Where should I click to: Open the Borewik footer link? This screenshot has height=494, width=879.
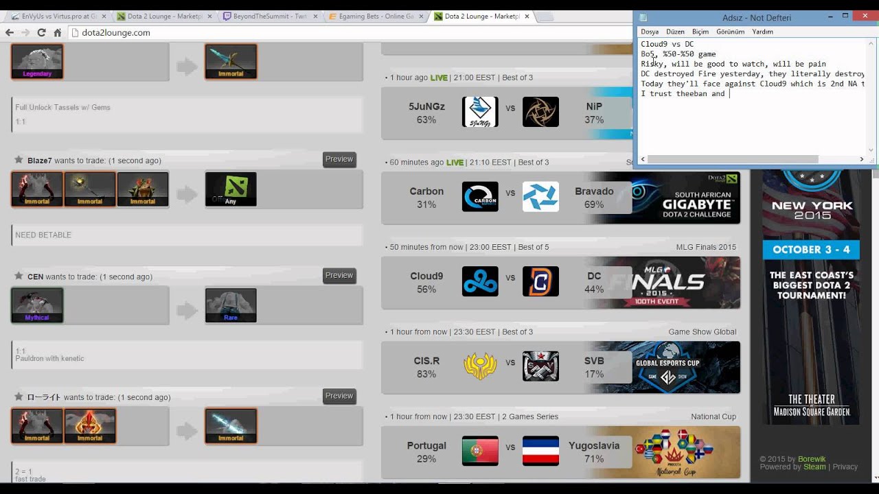812,459
